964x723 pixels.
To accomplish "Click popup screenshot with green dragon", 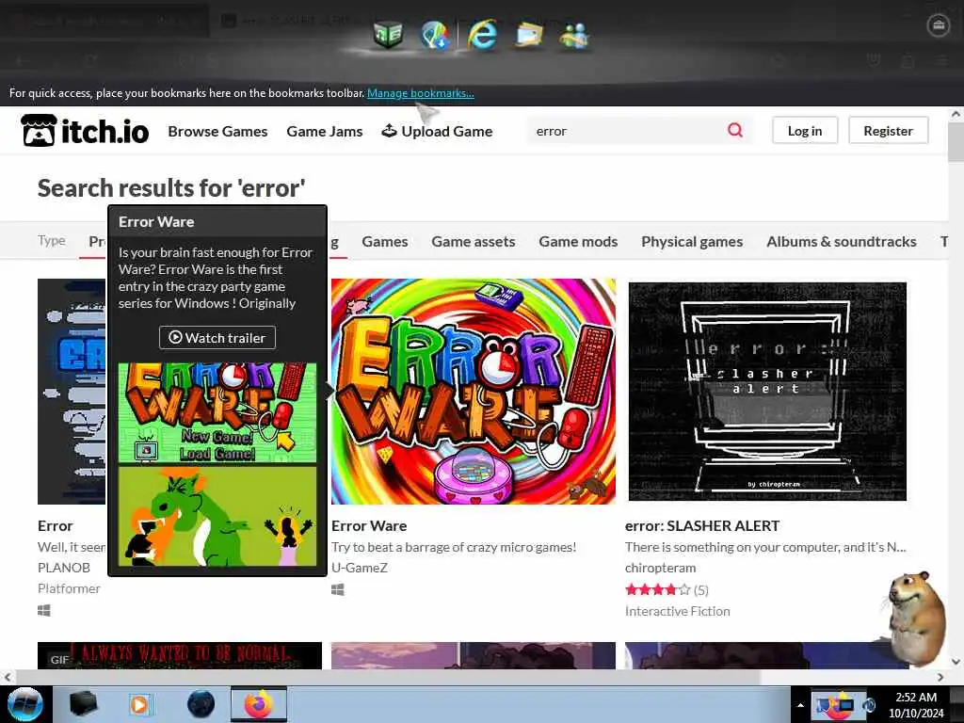I will coord(217,517).
